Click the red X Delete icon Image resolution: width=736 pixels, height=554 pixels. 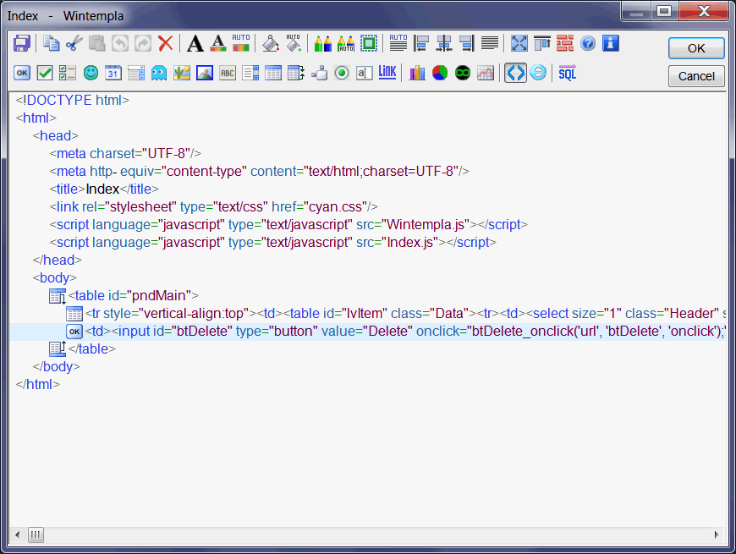(x=165, y=44)
